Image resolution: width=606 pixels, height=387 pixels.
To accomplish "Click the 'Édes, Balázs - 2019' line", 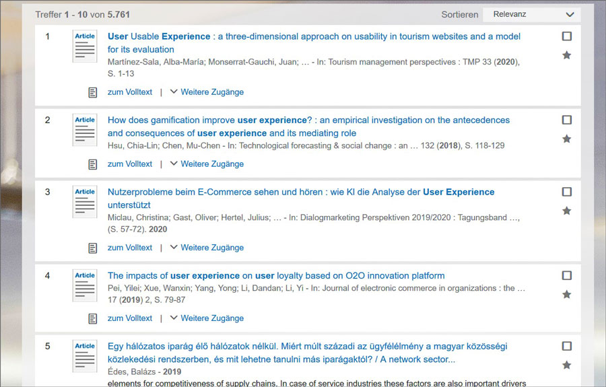I will (144, 372).
